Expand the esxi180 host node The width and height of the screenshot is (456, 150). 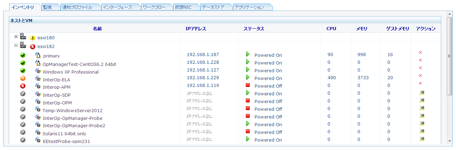pyautogui.click(x=16, y=36)
